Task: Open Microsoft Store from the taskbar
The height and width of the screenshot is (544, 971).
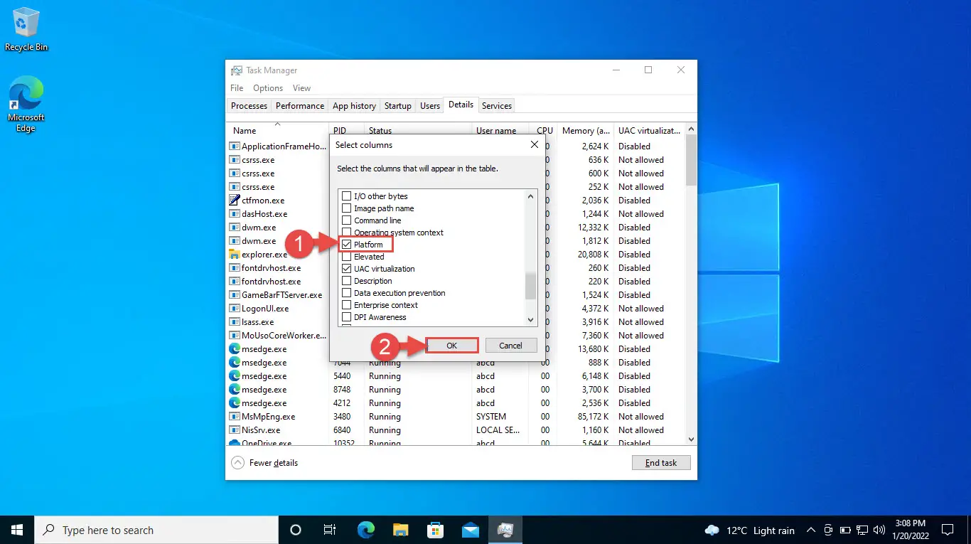Action: pyautogui.click(x=436, y=530)
